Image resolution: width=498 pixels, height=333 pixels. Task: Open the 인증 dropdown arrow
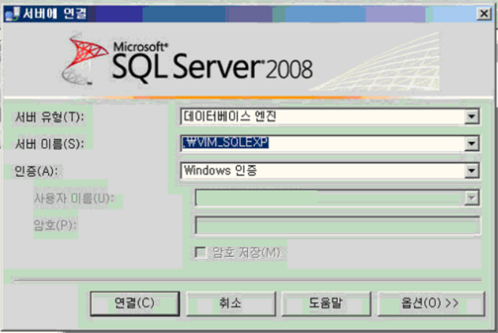pos(472,171)
